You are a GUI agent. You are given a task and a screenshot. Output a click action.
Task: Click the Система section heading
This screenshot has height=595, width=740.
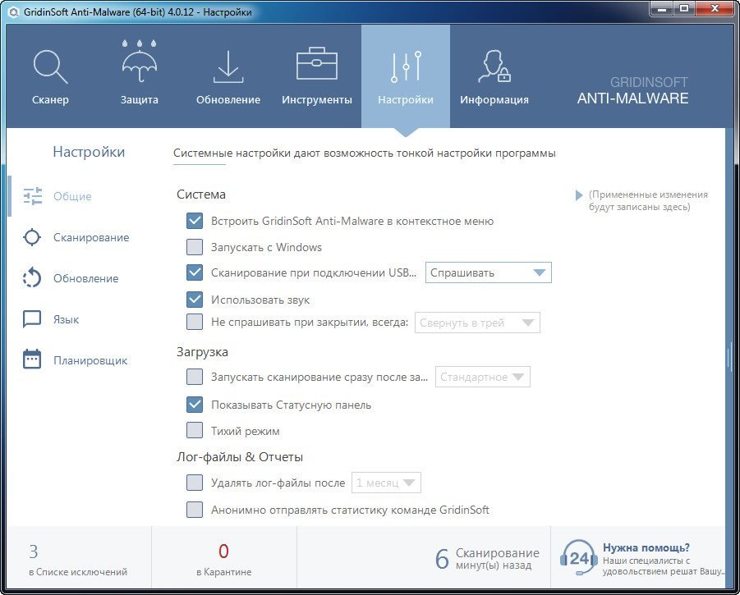(201, 195)
